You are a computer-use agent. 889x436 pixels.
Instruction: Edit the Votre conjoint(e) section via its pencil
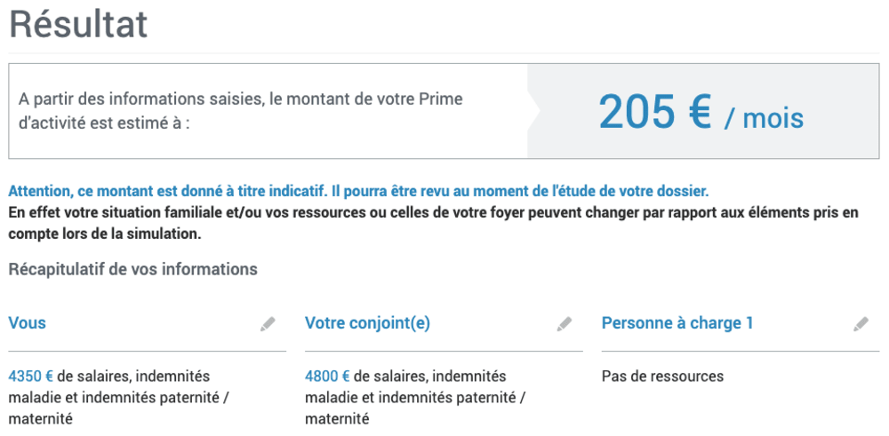[x=565, y=325]
